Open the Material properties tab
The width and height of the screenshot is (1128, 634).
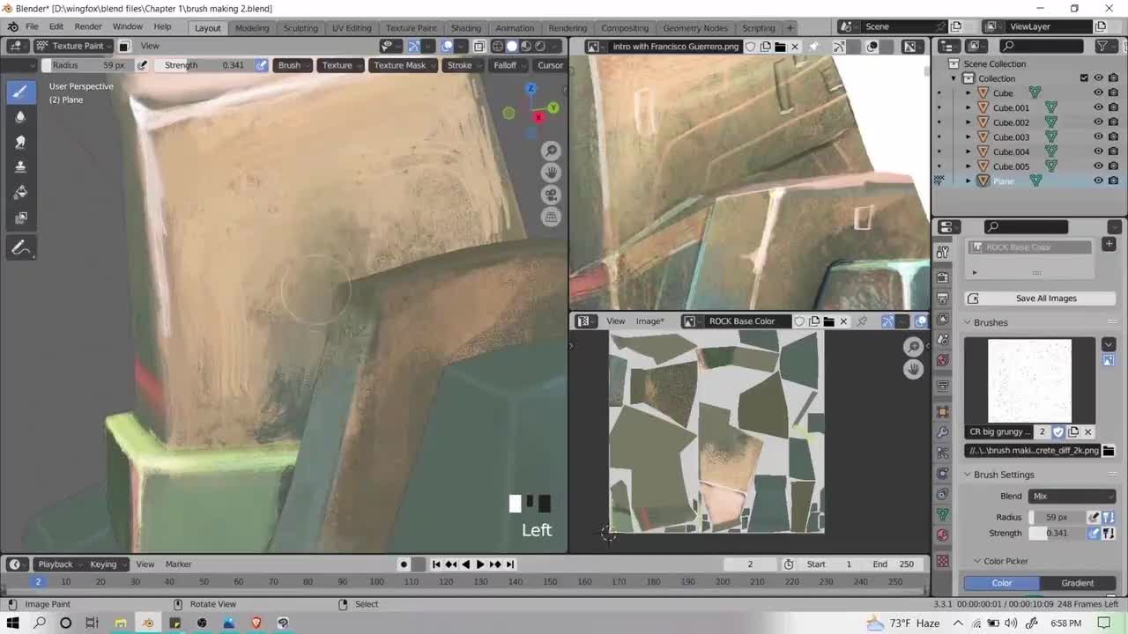(943, 535)
